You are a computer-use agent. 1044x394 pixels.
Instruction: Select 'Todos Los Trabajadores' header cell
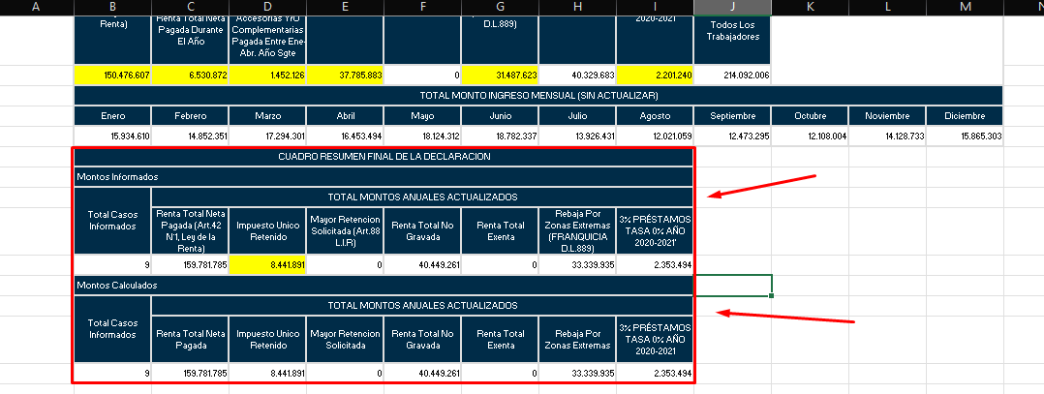[x=732, y=30]
